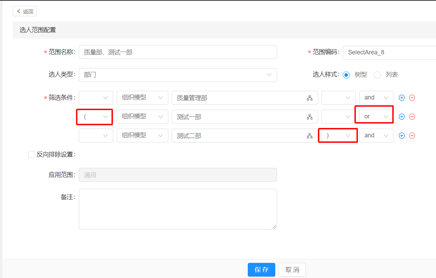Open org tree picker for 测试二部

pos(310,136)
